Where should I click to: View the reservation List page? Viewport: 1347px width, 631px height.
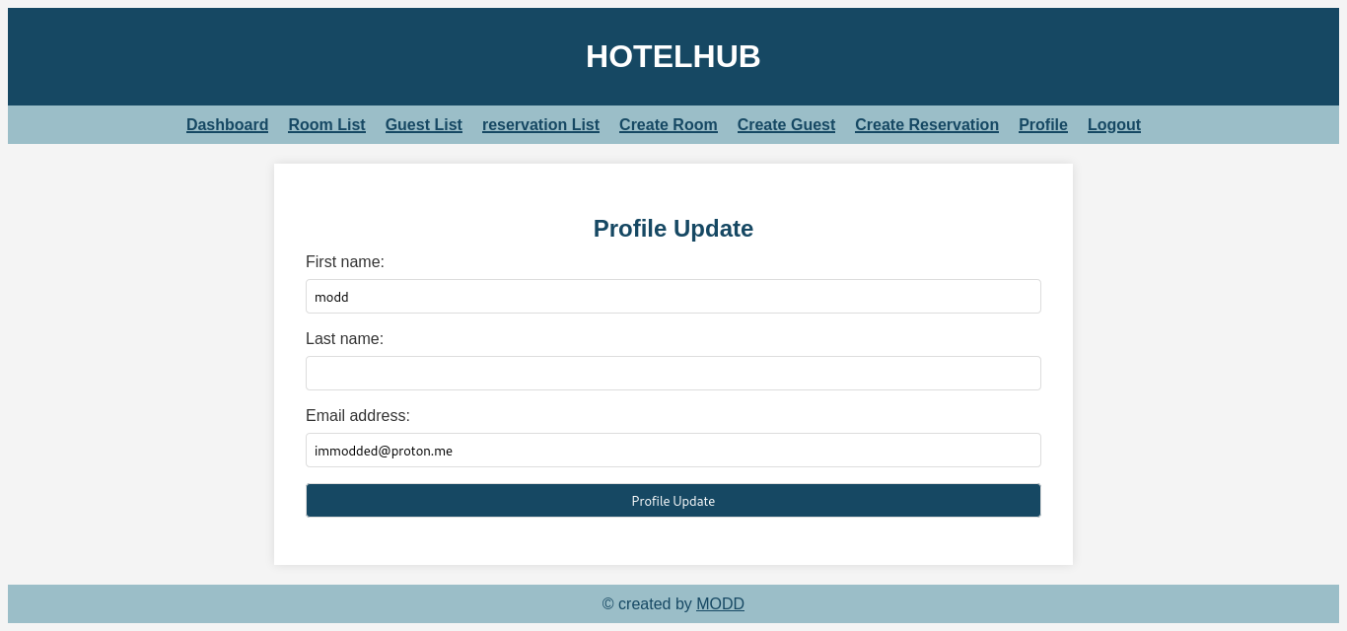pyautogui.click(x=540, y=125)
